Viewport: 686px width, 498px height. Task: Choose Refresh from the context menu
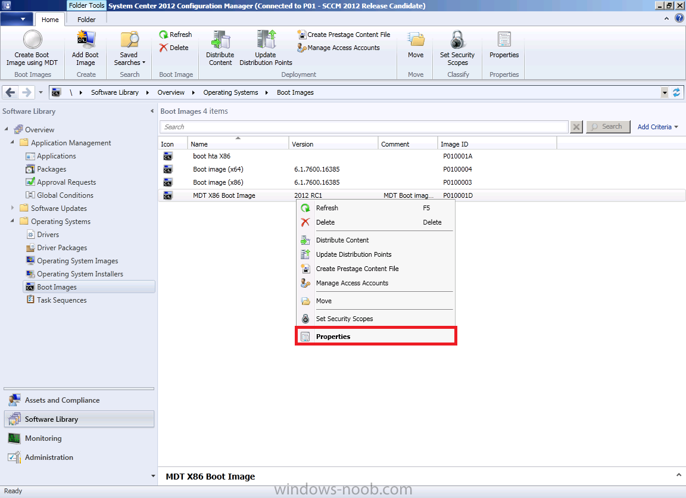point(375,208)
